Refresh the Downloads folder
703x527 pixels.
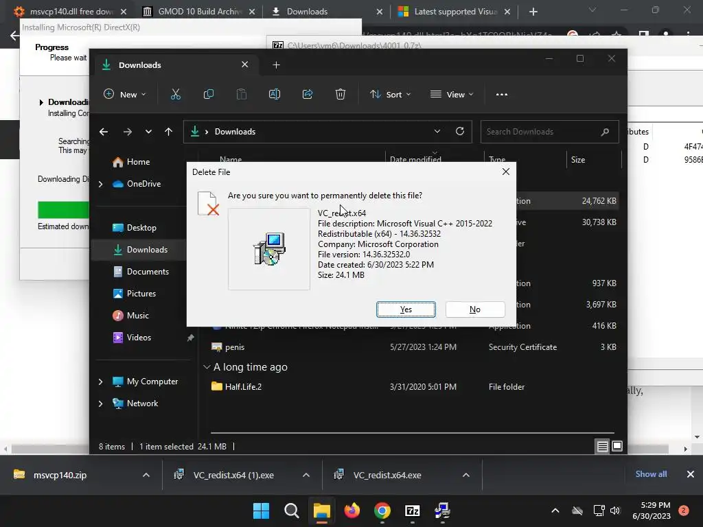tap(460, 131)
